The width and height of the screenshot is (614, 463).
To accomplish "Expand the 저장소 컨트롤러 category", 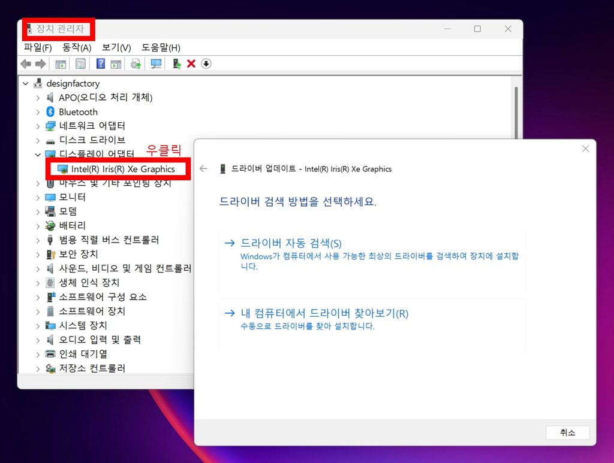I will coord(38,368).
